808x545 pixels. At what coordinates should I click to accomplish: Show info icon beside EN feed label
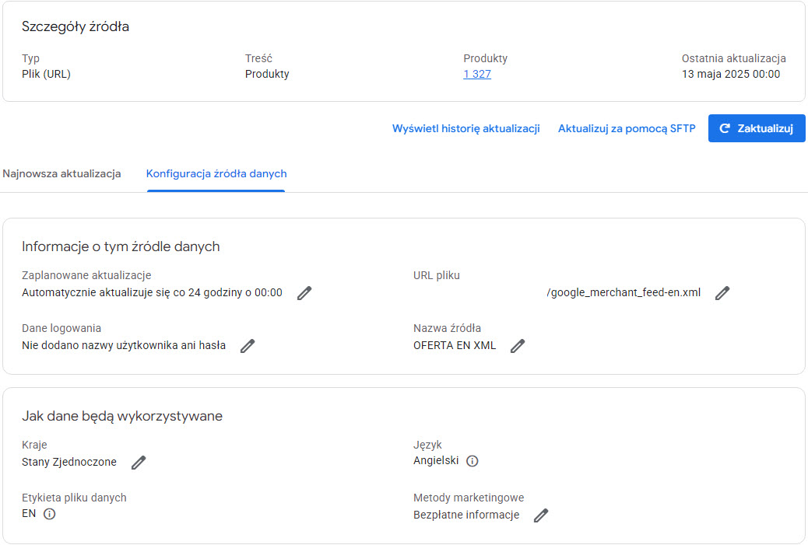point(50,514)
